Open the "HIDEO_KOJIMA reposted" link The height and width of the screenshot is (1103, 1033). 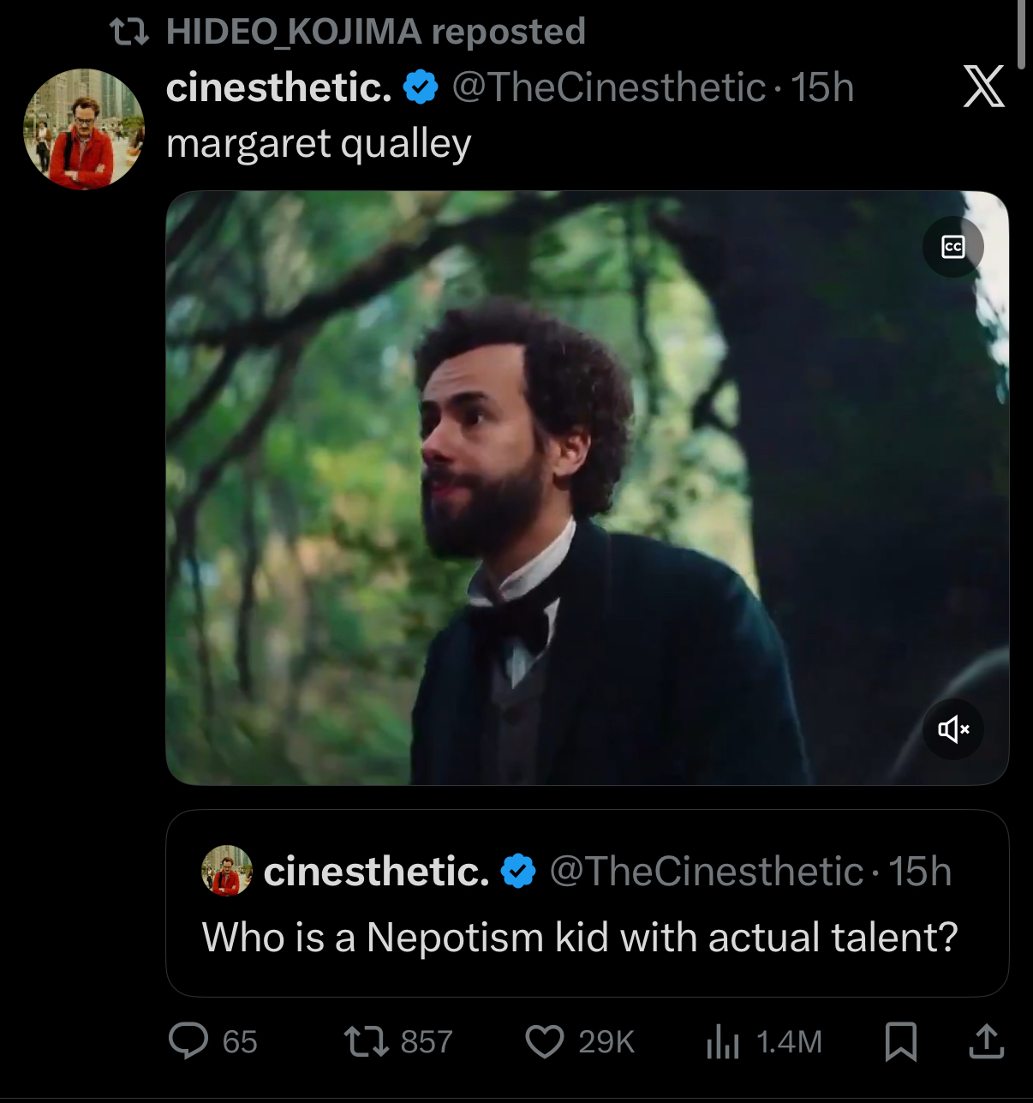point(375,32)
